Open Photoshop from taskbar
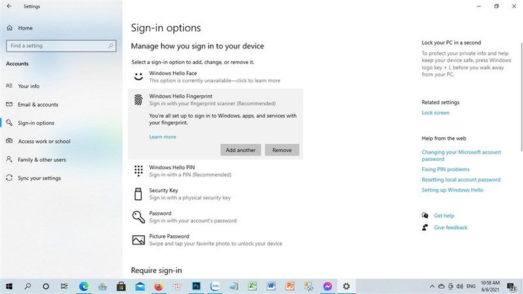The width and height of the screenshot is (523, 294). pyautogui.click(x=196, y=286)
